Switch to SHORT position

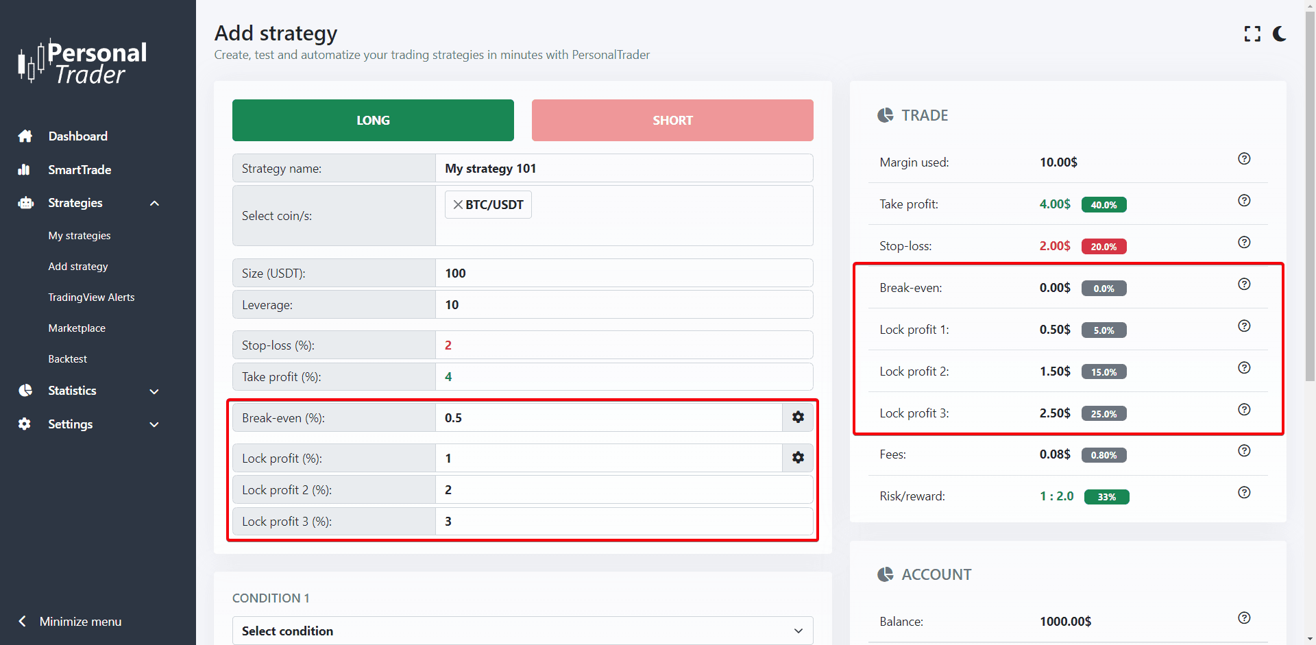[672, 121]
